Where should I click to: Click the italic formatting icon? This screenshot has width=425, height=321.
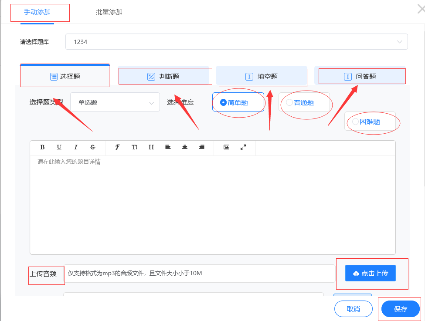pyautogui.click(x=76, y=147)
